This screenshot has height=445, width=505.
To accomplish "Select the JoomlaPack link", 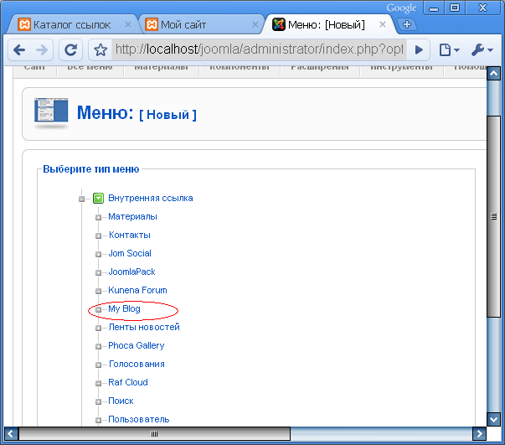I will pos(131,272).
